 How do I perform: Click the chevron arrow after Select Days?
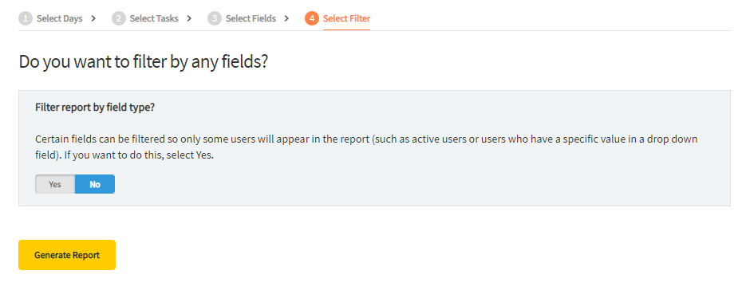click(x=93, y=18)
